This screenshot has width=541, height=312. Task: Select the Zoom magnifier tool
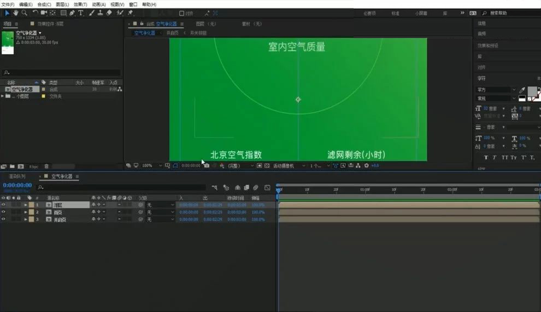[25, 13]
